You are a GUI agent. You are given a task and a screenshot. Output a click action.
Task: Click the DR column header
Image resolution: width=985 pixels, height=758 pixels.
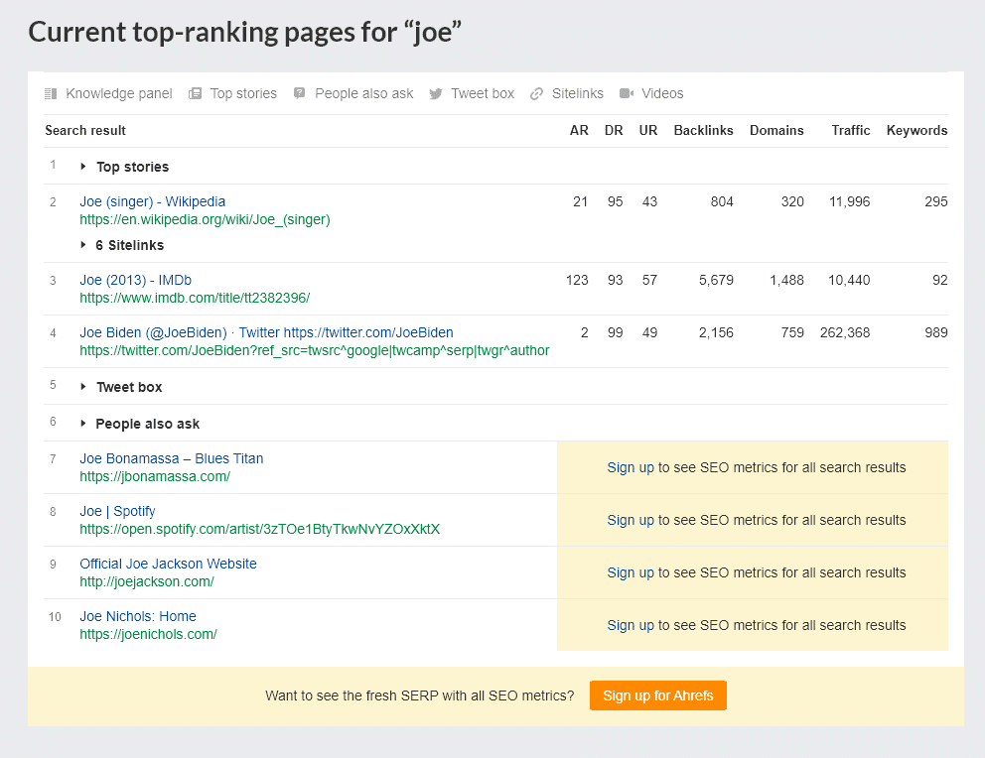point(614,131)
